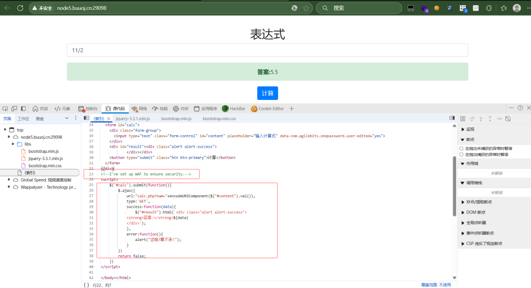The image size is (531, 288).
Task: Step out of the current function
Action: point(490,119)
